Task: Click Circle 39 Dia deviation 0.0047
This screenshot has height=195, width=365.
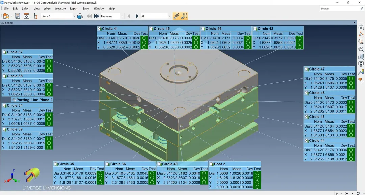Action: pyautogui.click(x=39, y=139)
